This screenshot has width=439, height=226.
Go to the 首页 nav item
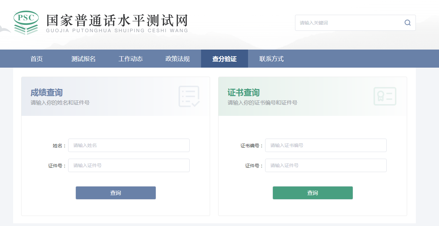point(37,59)
